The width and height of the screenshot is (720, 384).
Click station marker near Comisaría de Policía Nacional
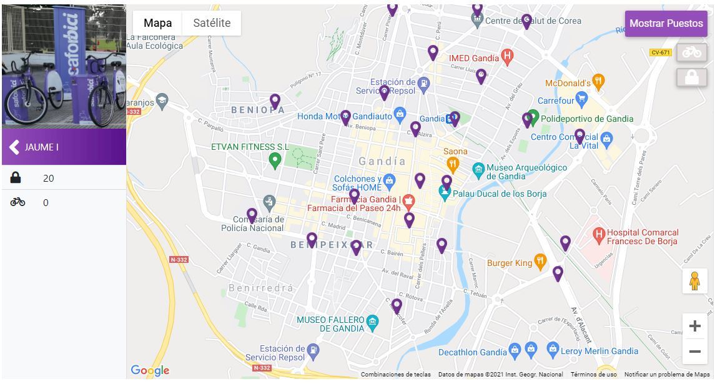[x=252, y=216]
